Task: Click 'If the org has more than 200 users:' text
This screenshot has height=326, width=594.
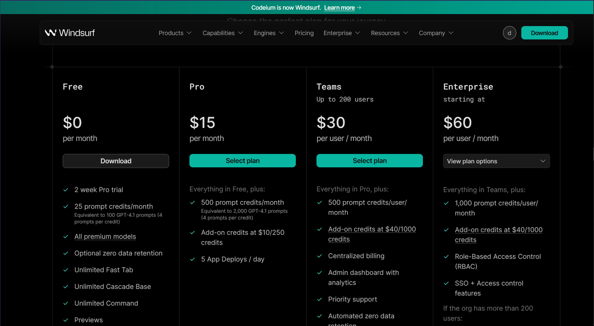Action: coord(488,313)
